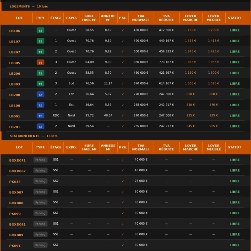251x251 pixels.
Task: Open lot BOXD081 link
Action: click(17, 224)
